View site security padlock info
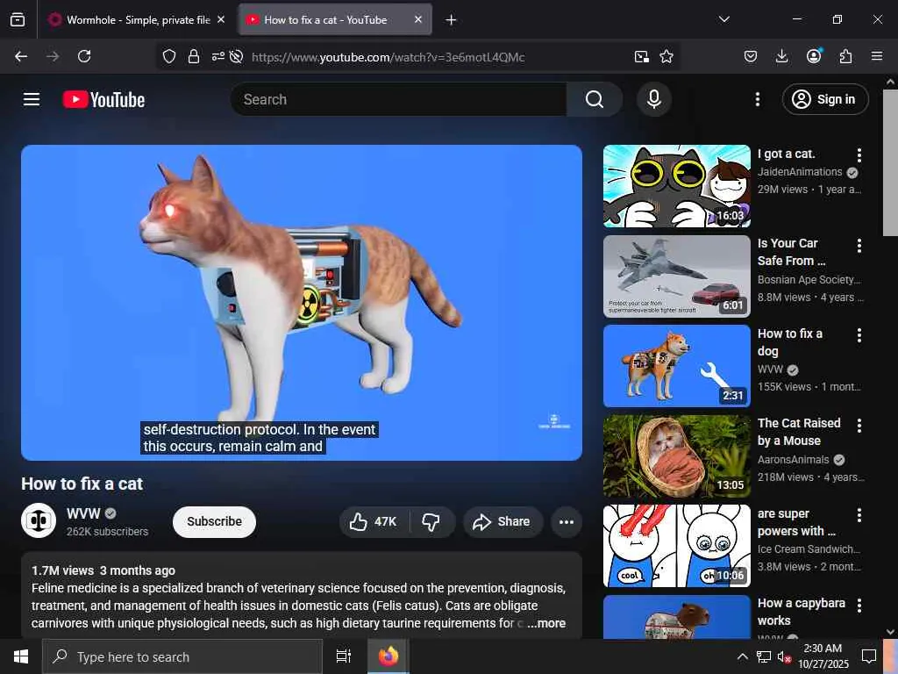Viewport: 898px width, 674px height. coord(194,56)
